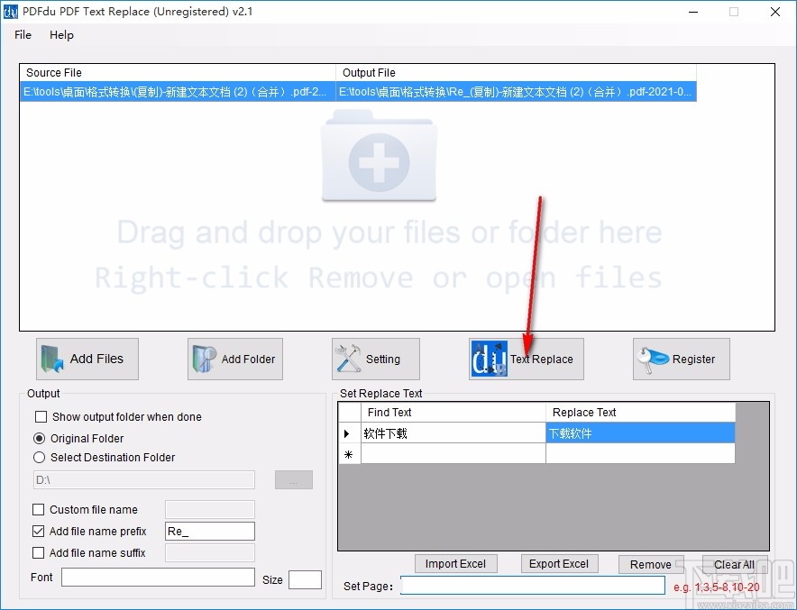The image size is (797, 610).
Task: Click the Import Excel button
Action: (x=455, y=563)
